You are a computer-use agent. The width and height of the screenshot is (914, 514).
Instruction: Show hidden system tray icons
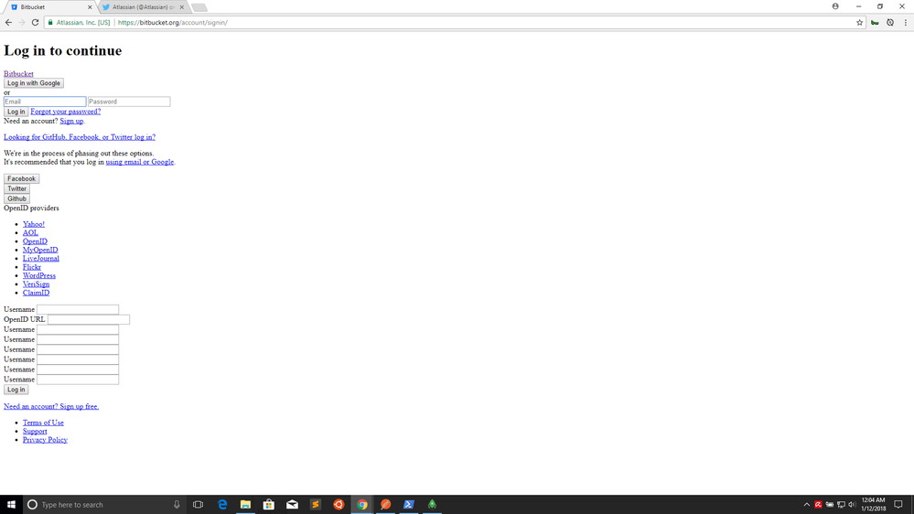coord(807,505)
